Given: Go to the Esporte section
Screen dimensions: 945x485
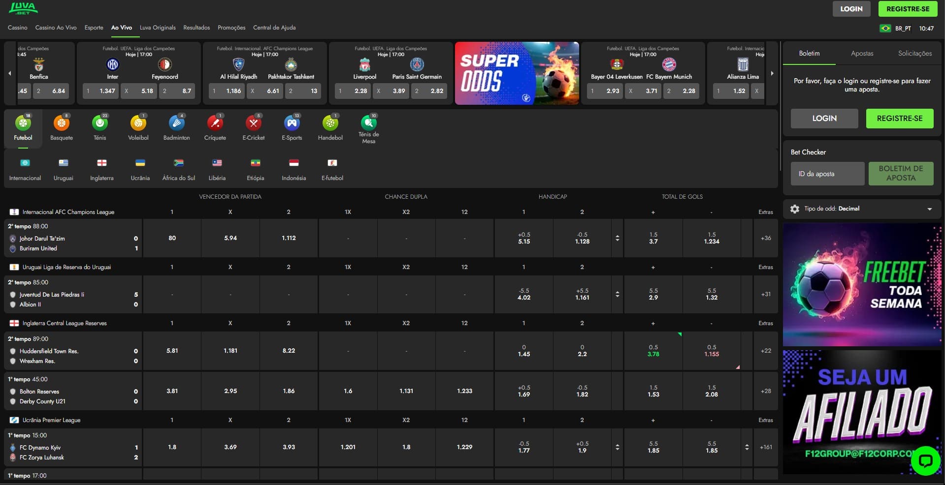Looking at the screenshot, I should coord(94,28).
